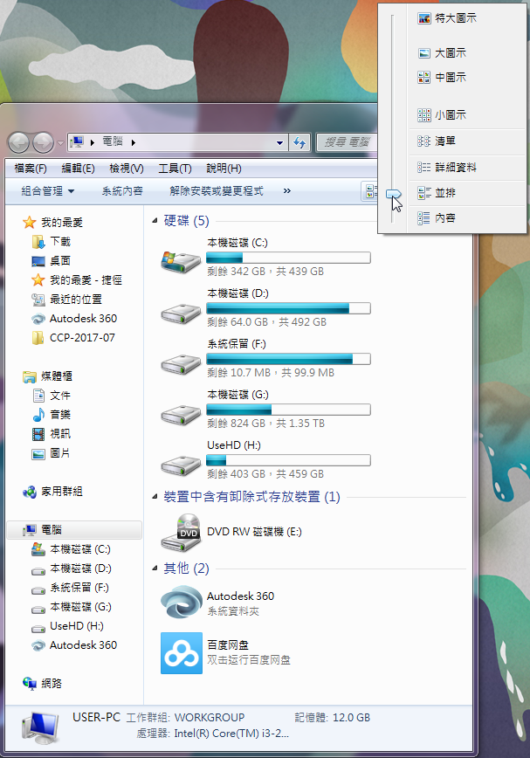Image resolution: width=530 pixels, height=758 pixels.
Task: Open 家用群組 in sidebar
Action: click(52, 492)
